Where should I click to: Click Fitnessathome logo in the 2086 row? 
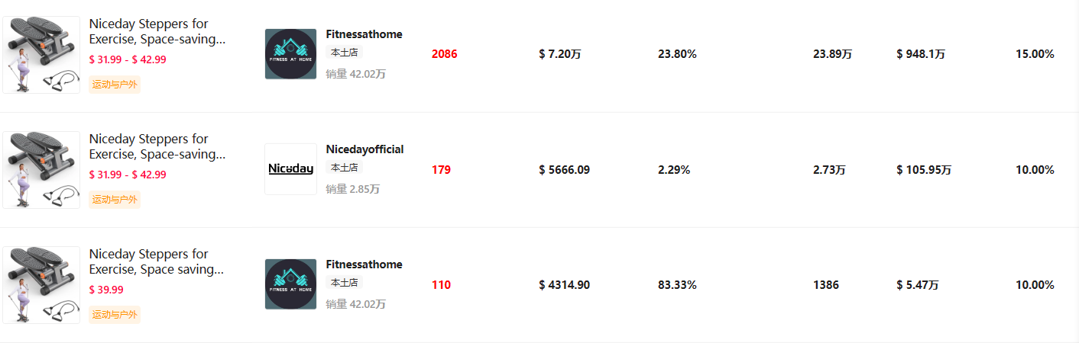tap(290, 54)
